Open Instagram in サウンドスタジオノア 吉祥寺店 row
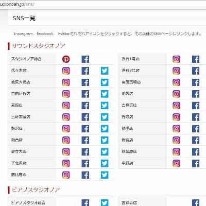The image size is (206, 206). pos(176,106)
